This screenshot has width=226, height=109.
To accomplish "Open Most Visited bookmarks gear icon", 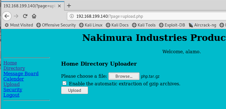I will (x=7, y=25).
